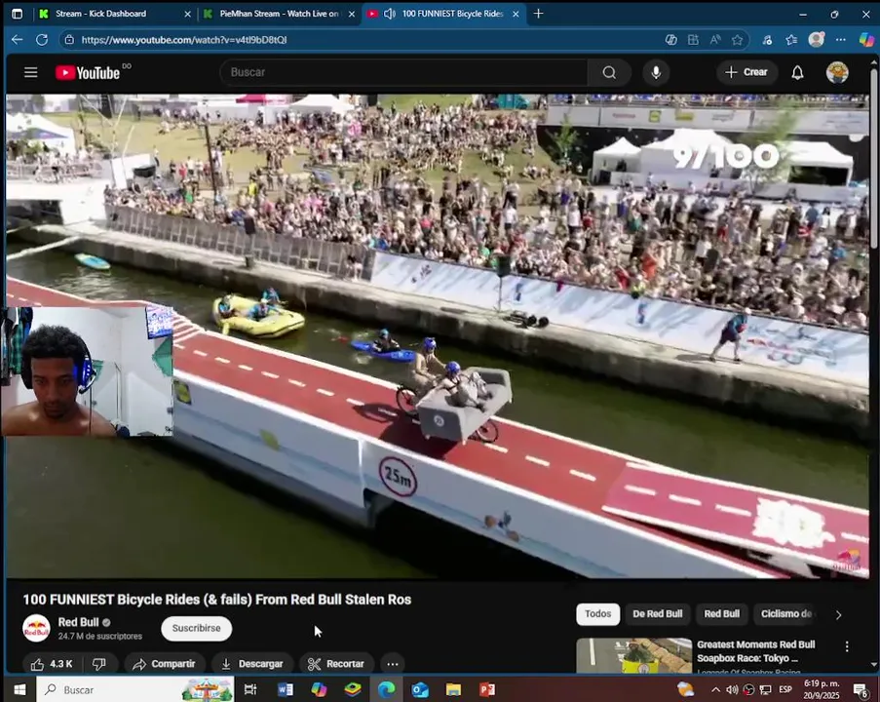Focus the YouTube Buscar search field
This screenshot has height=702, width=880.
[x=404, y=72]
